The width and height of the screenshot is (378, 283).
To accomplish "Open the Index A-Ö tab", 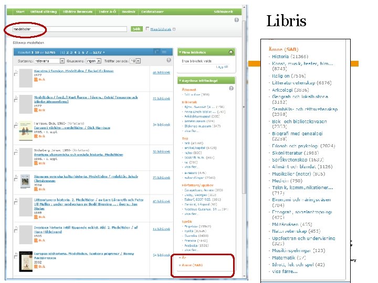I will coord(107,12).
